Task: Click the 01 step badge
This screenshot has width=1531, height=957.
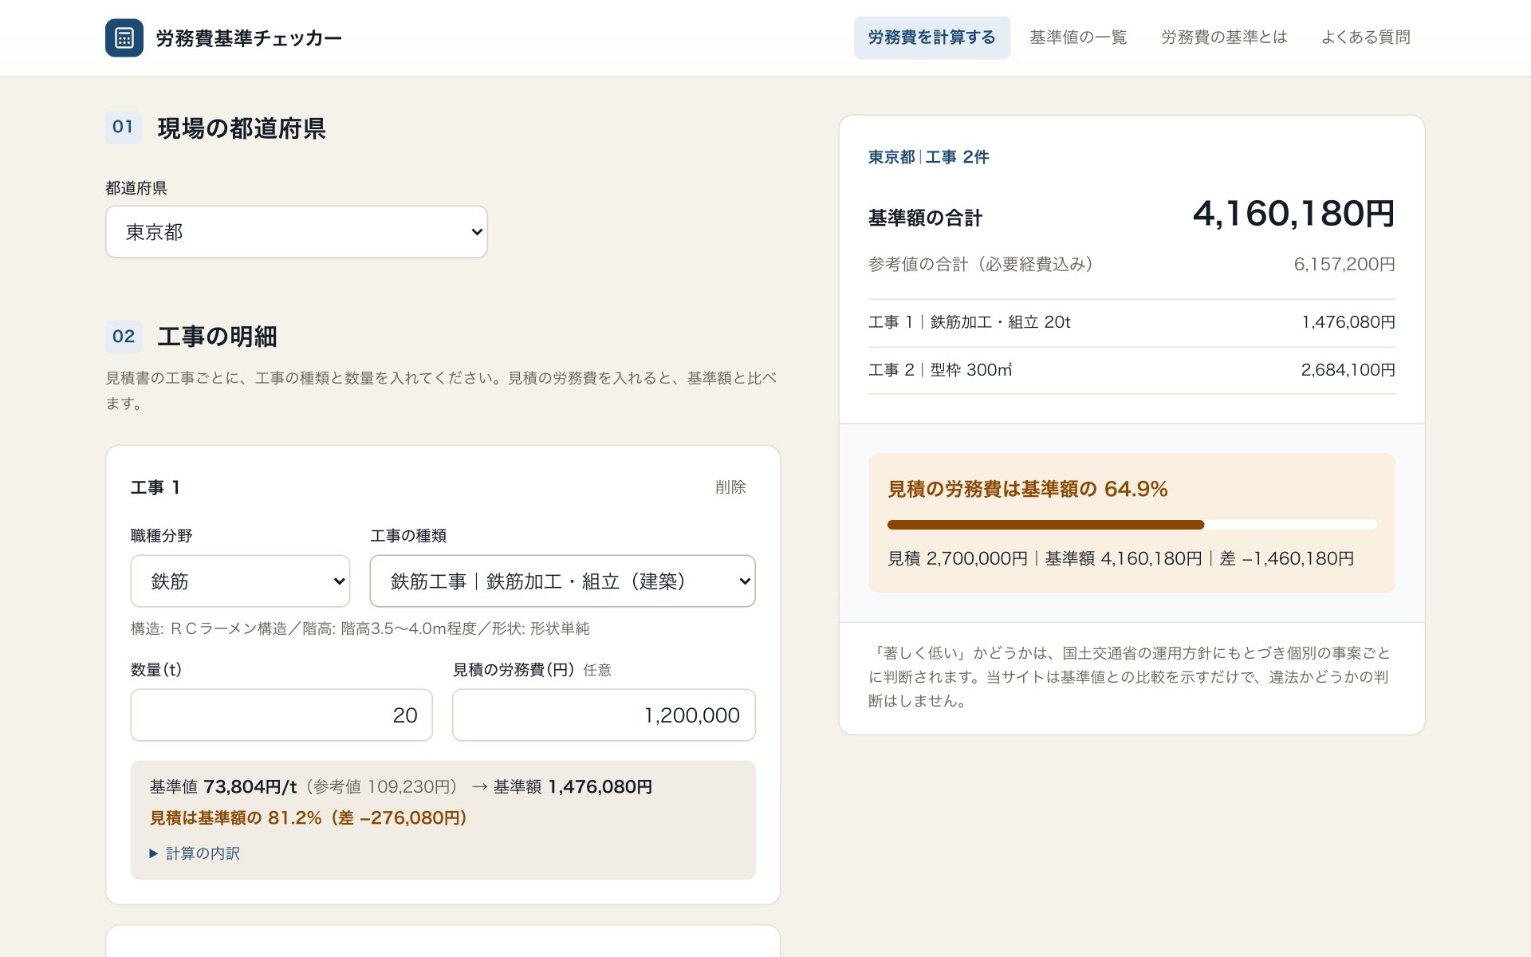Action: [x=124, y=127]
